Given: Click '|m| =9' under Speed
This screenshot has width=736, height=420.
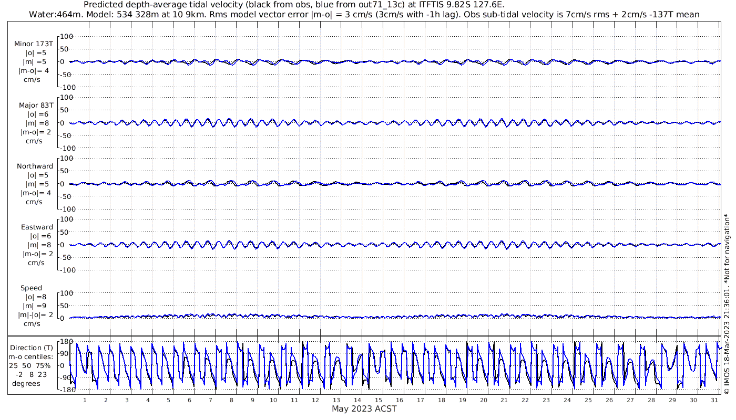Looking at the screenshot, I should tap(36, 306).
